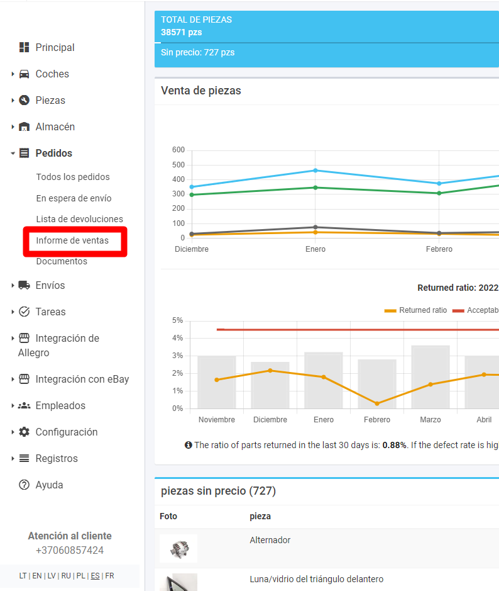
Task: Expand the Integración de Allegro arrow
Action: (13, 338)
